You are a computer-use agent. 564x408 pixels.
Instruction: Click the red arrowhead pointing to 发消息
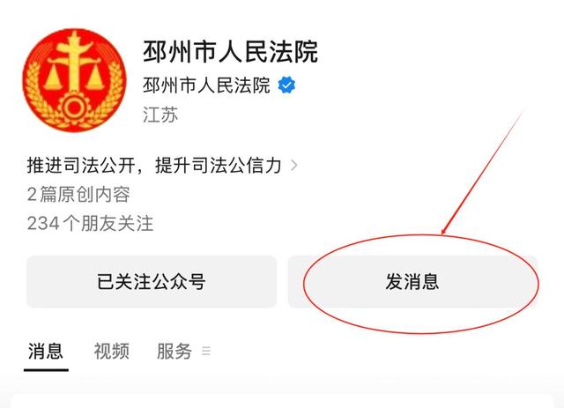444,230
